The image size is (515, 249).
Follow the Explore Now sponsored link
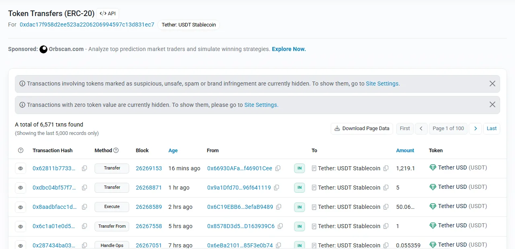coord(289,49)
